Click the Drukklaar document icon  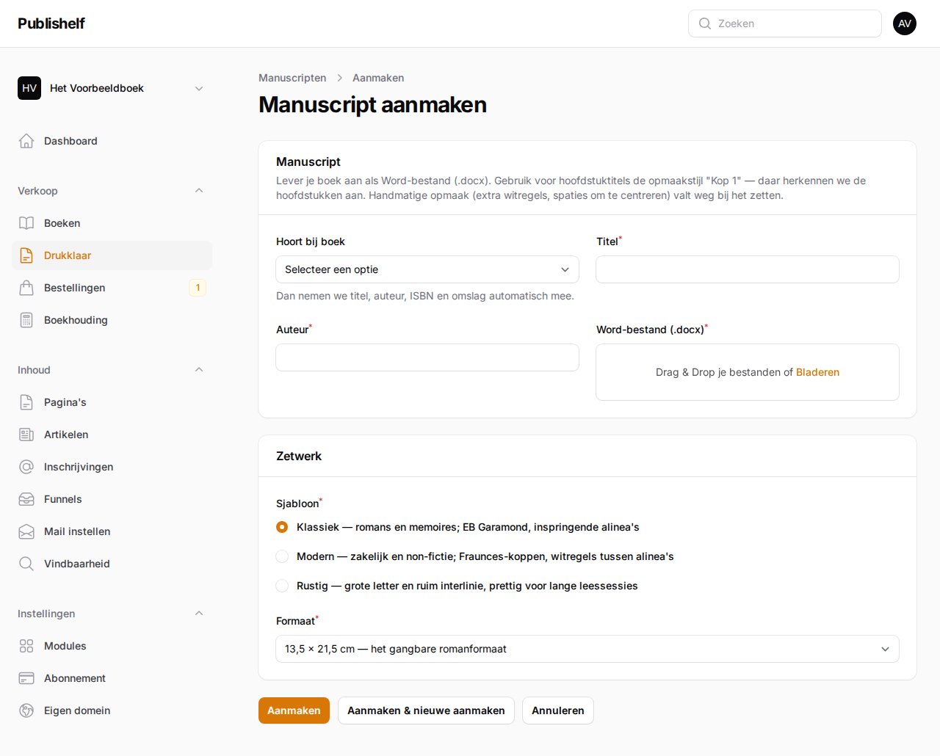26,255
